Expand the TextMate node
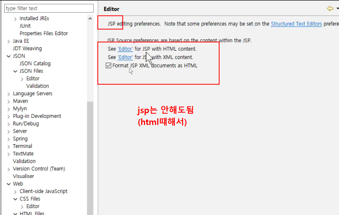339x215 pixels. click(x=9, y=154)
